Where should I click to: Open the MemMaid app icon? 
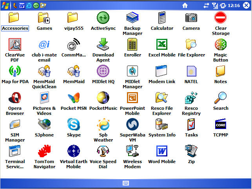pyautogui.click(x=74, y=75)
